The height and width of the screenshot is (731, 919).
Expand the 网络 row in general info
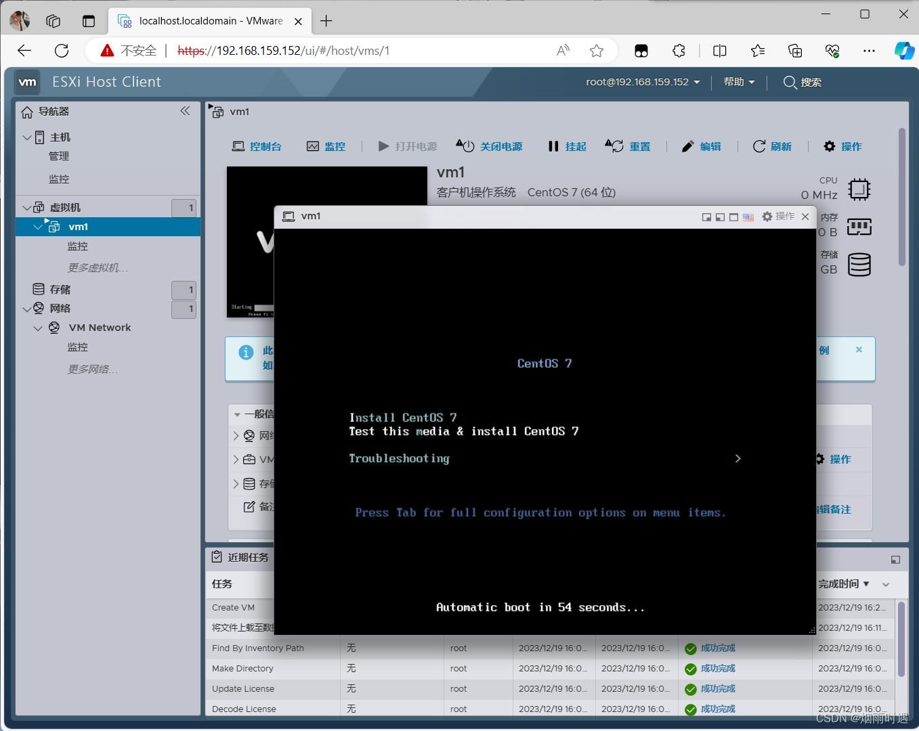[x=236, y=436]
